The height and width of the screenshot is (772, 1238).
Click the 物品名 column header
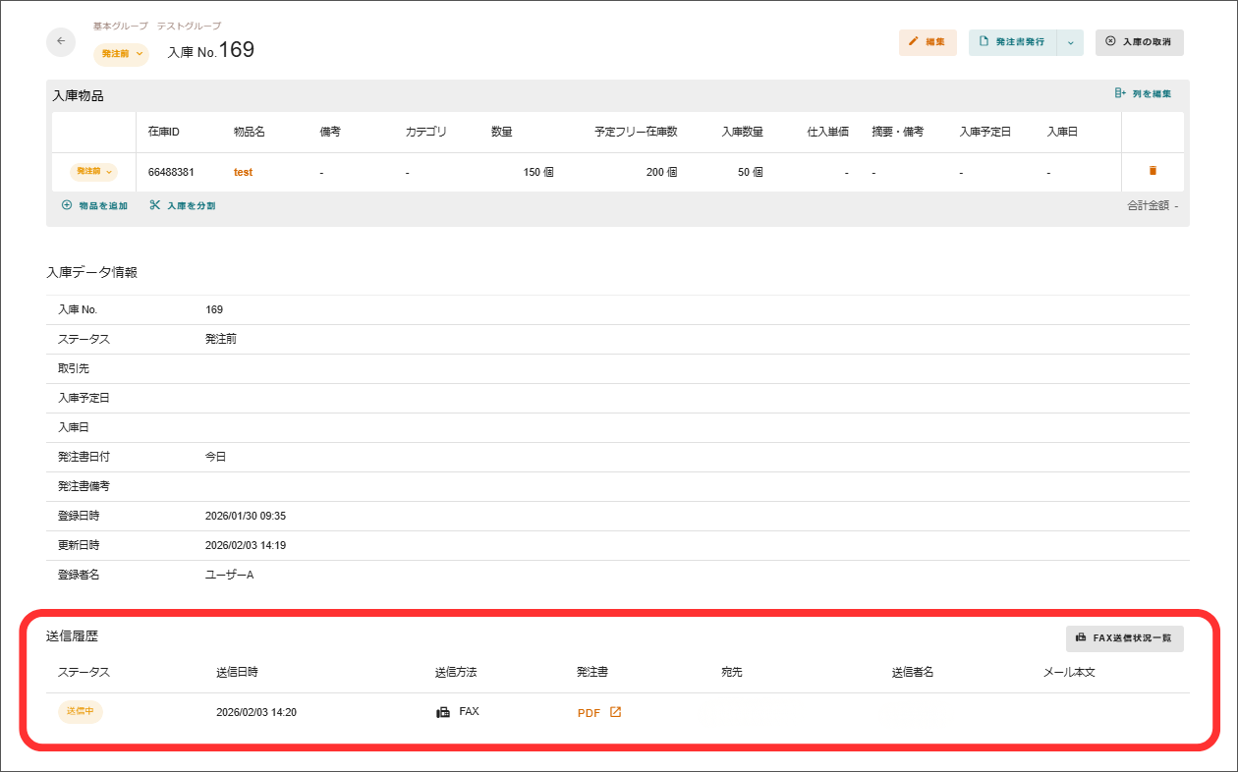click(250, 132)
